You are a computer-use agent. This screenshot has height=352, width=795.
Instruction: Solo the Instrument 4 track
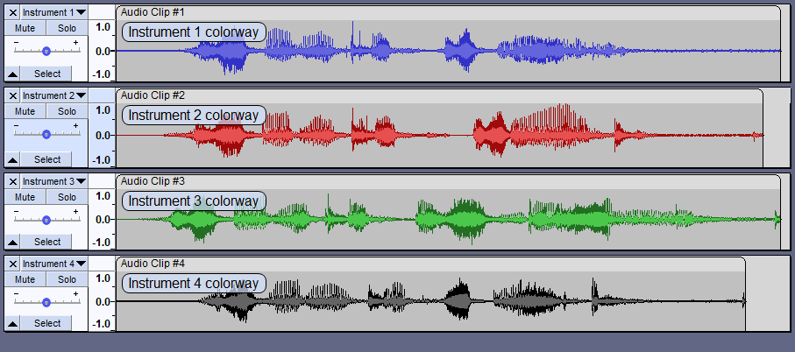point(67,279)
